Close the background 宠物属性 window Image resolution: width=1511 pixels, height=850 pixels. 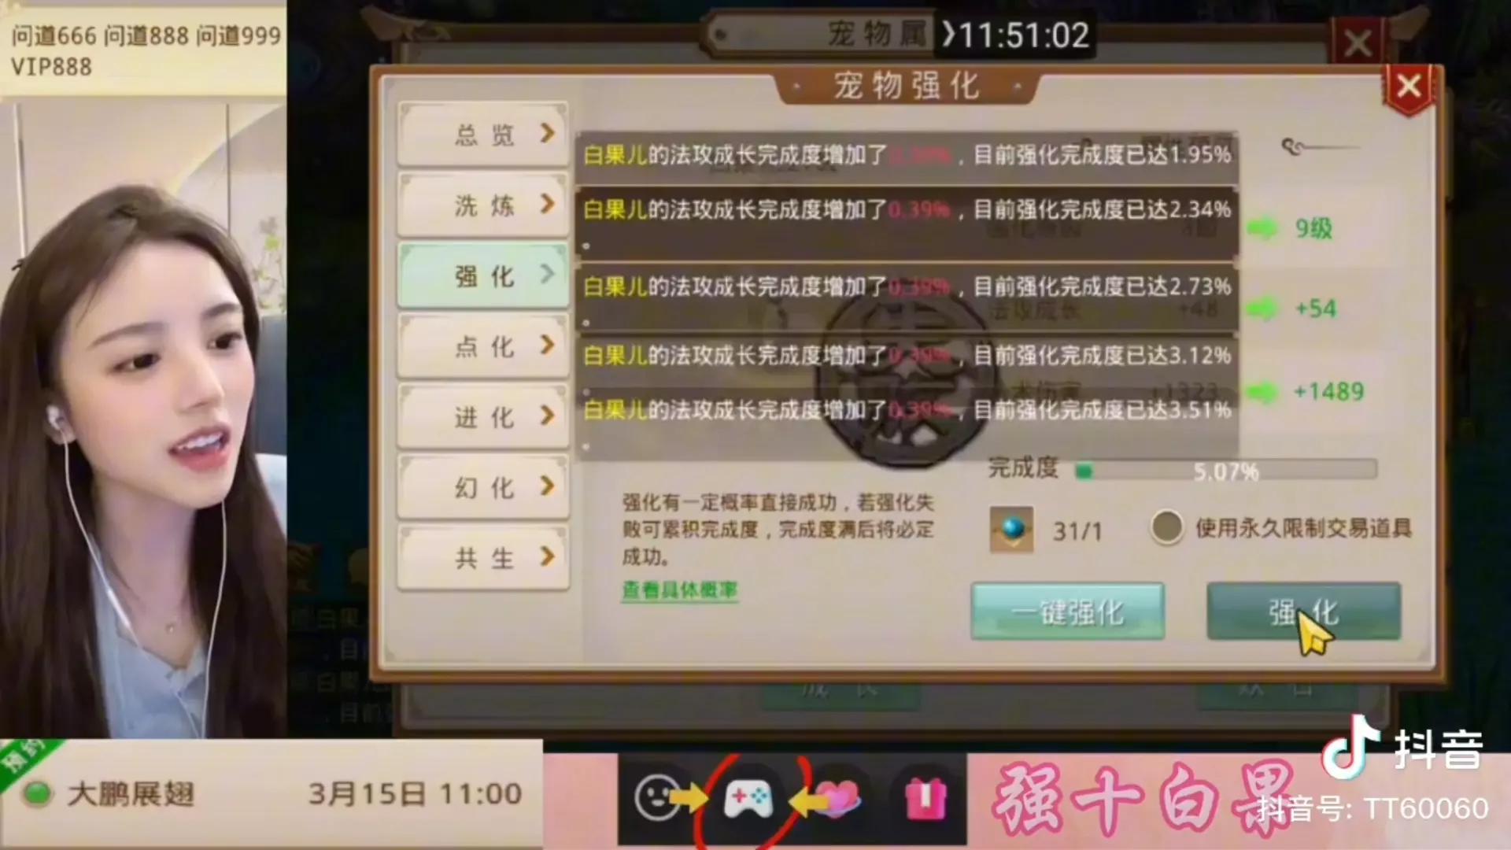coord(1358,42)
